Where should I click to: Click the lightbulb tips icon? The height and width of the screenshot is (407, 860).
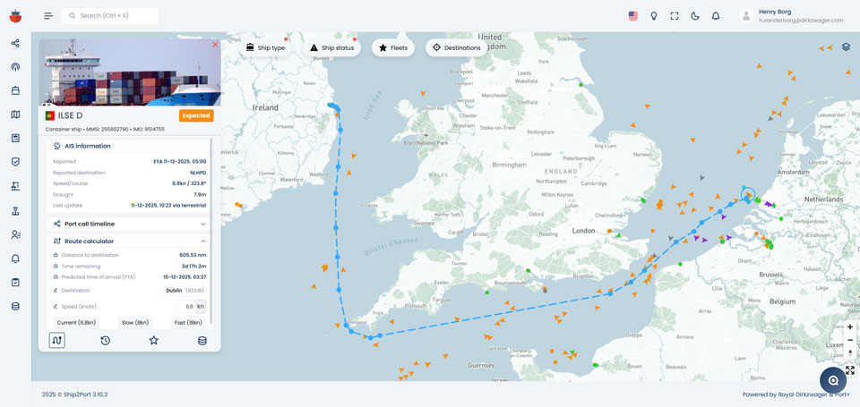(x=654, y=16)
